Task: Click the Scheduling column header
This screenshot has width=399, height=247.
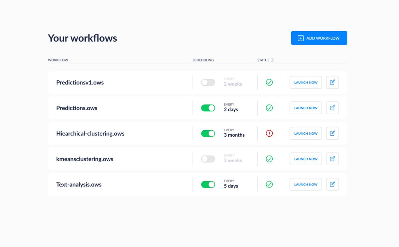Action: coord(203,60)
